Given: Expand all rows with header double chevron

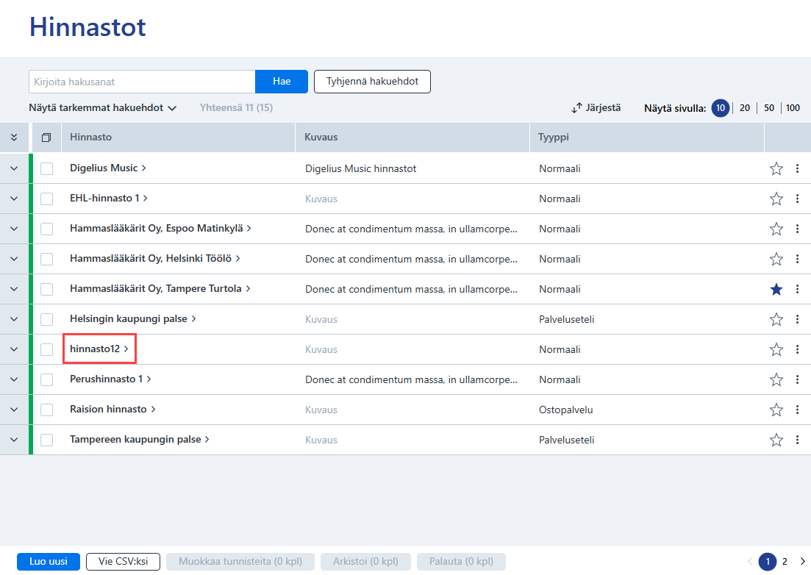Looking at the screenshot, I should [x=14, y=137].
